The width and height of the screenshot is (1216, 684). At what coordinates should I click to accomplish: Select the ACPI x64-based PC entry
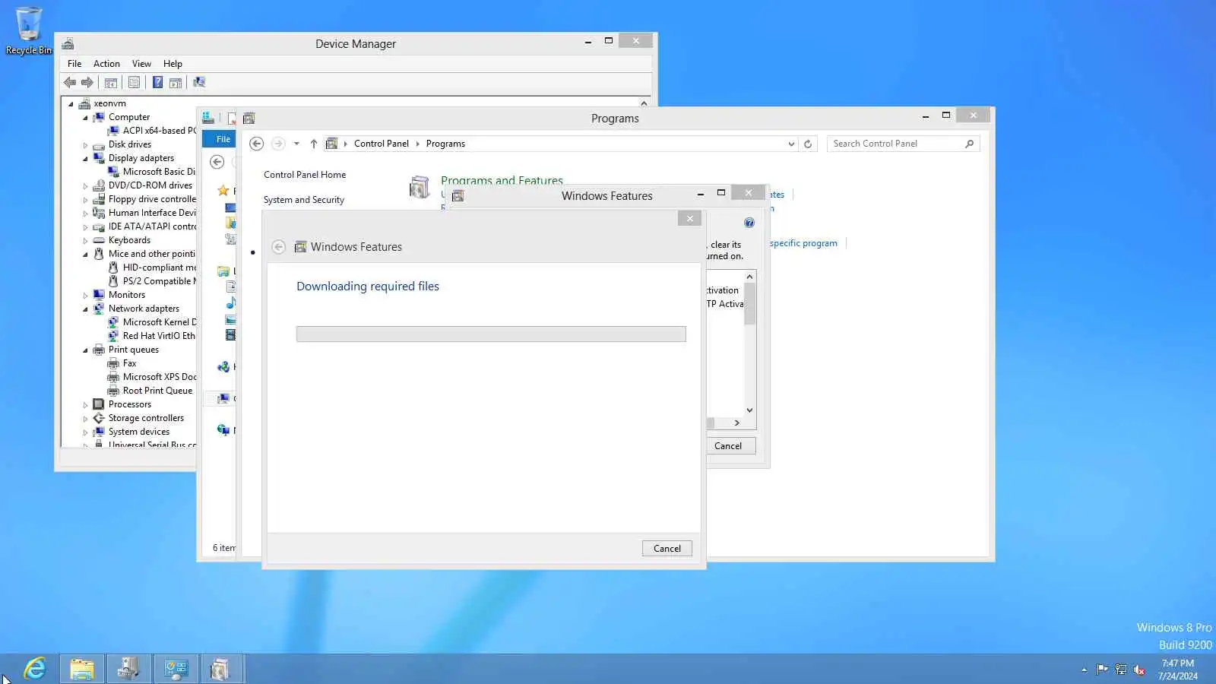[x=159, y=131]
